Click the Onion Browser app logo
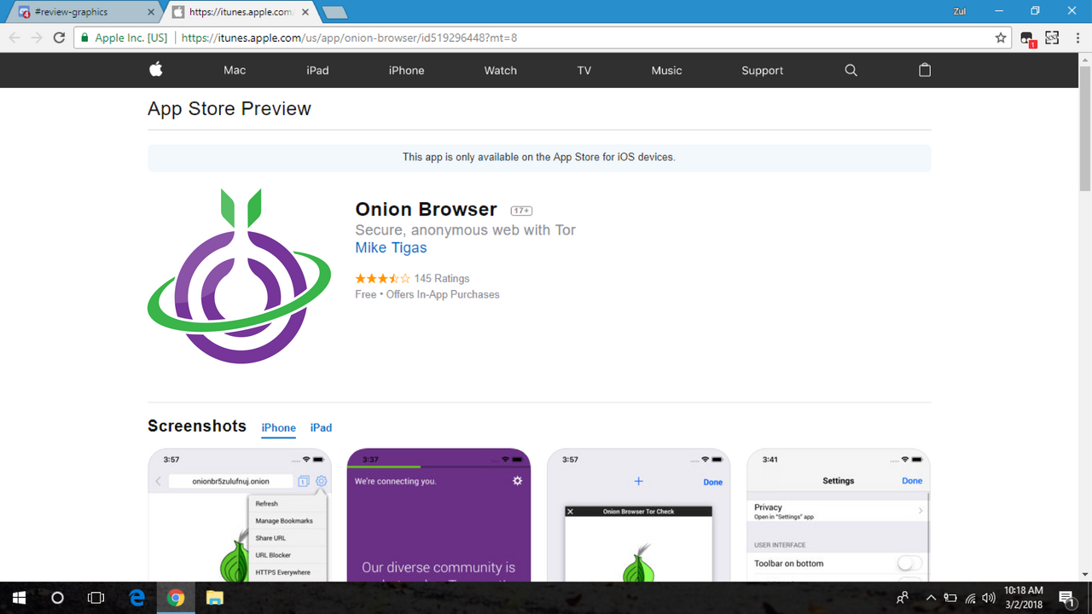1092x614 pixels. point(240,275)
